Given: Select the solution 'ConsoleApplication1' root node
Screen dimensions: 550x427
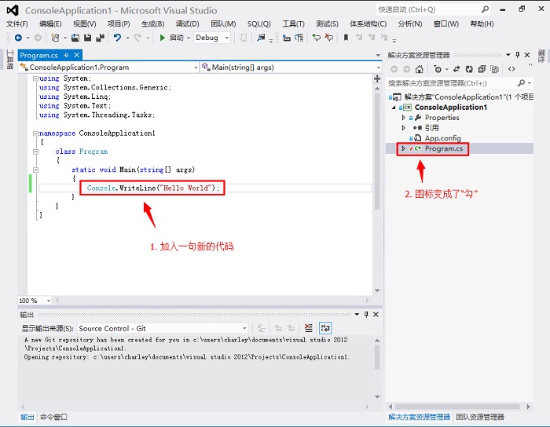Looking at the screenshot, I should pyautogui.click(x=468, y=97).
